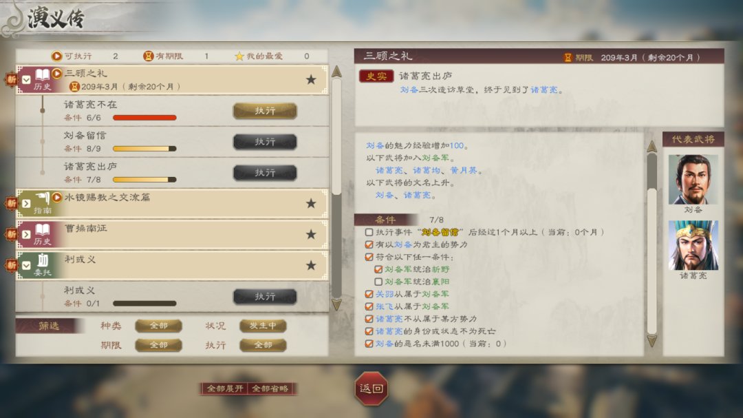Toggle favorite star for 利或义 entry
Viewport: 743px width, 418px height.
click(311, 265)
